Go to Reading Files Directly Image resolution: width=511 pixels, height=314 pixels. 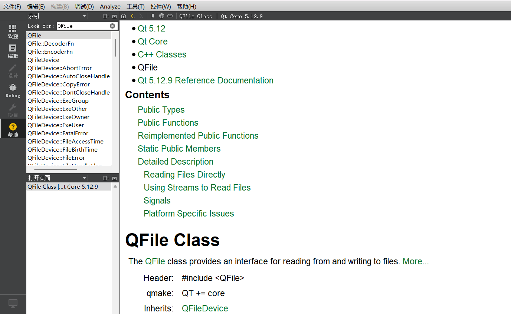pos(184,175)
